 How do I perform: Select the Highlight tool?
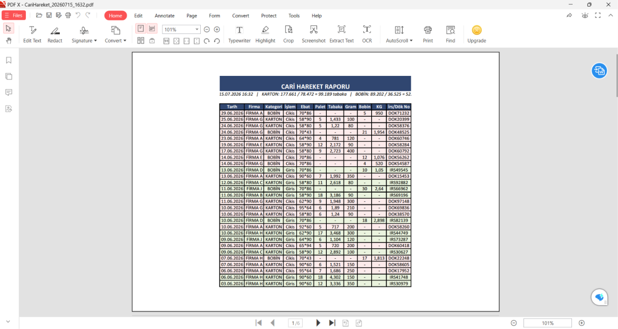[265, 35]
